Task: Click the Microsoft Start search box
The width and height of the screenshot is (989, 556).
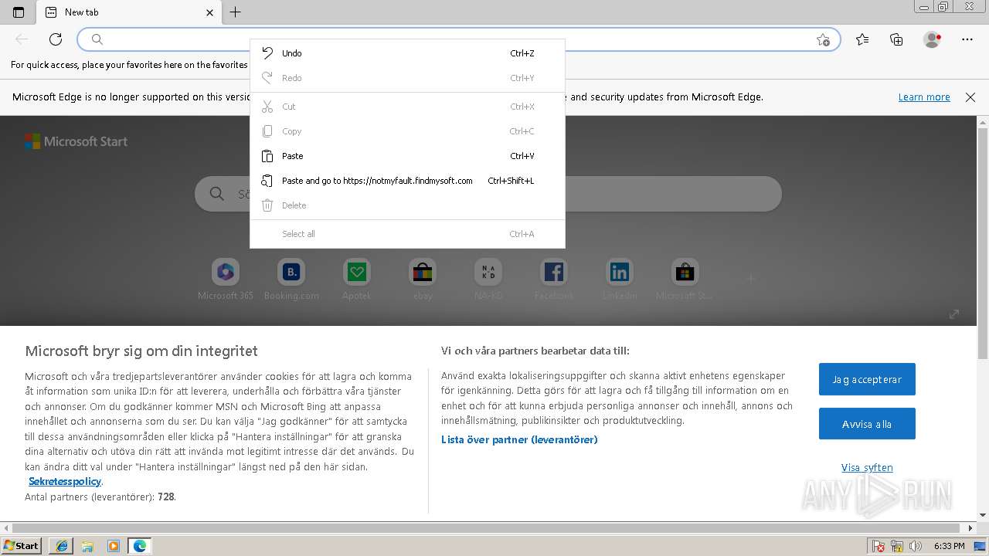Action: click(488, 194)
